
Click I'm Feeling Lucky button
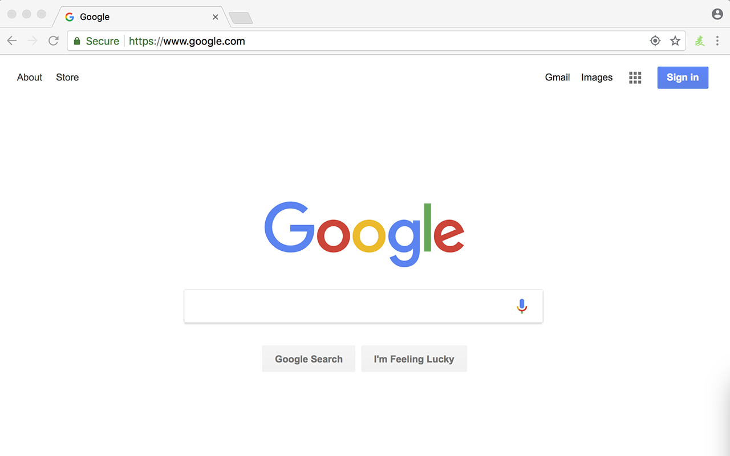pos(414,359)
